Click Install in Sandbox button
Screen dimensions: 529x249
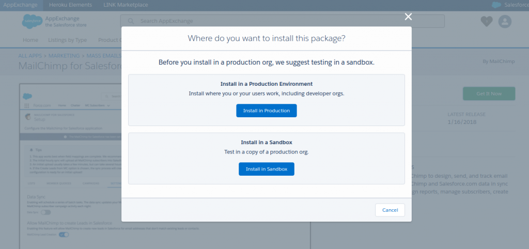click(267, 169)
